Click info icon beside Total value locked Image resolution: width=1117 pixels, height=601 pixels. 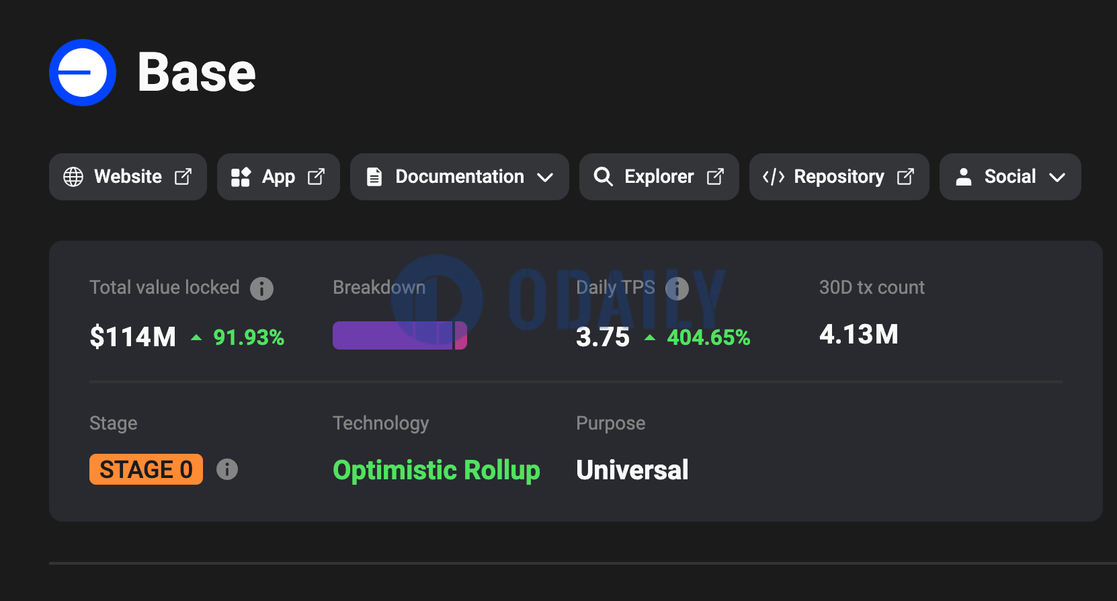(261, 289)
